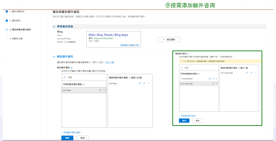
Task: Click the 和另外 174 個關鍵字 text
Action: point(67,42)
